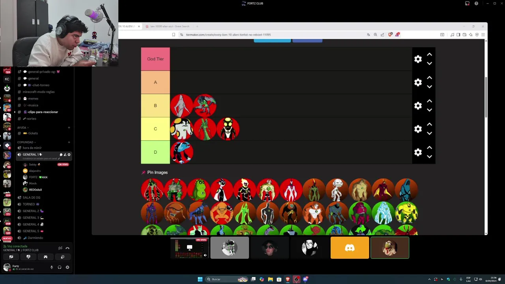The image size is (505, 284).
Task: Open Discord user settings gear
Action: 67,267
